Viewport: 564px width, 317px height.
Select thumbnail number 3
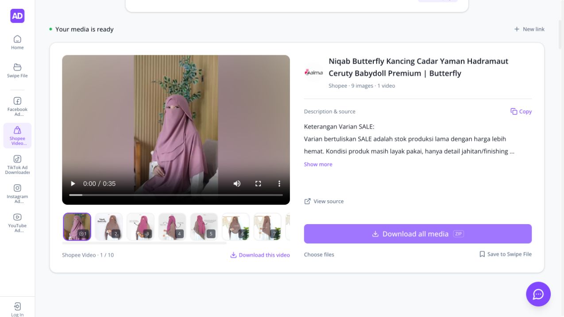[141, 227]
